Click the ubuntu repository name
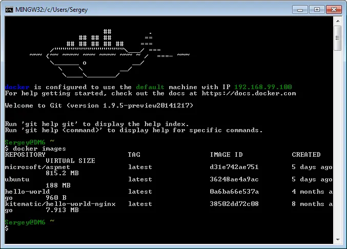Screen dimensions: 347x249 point(17,179)
